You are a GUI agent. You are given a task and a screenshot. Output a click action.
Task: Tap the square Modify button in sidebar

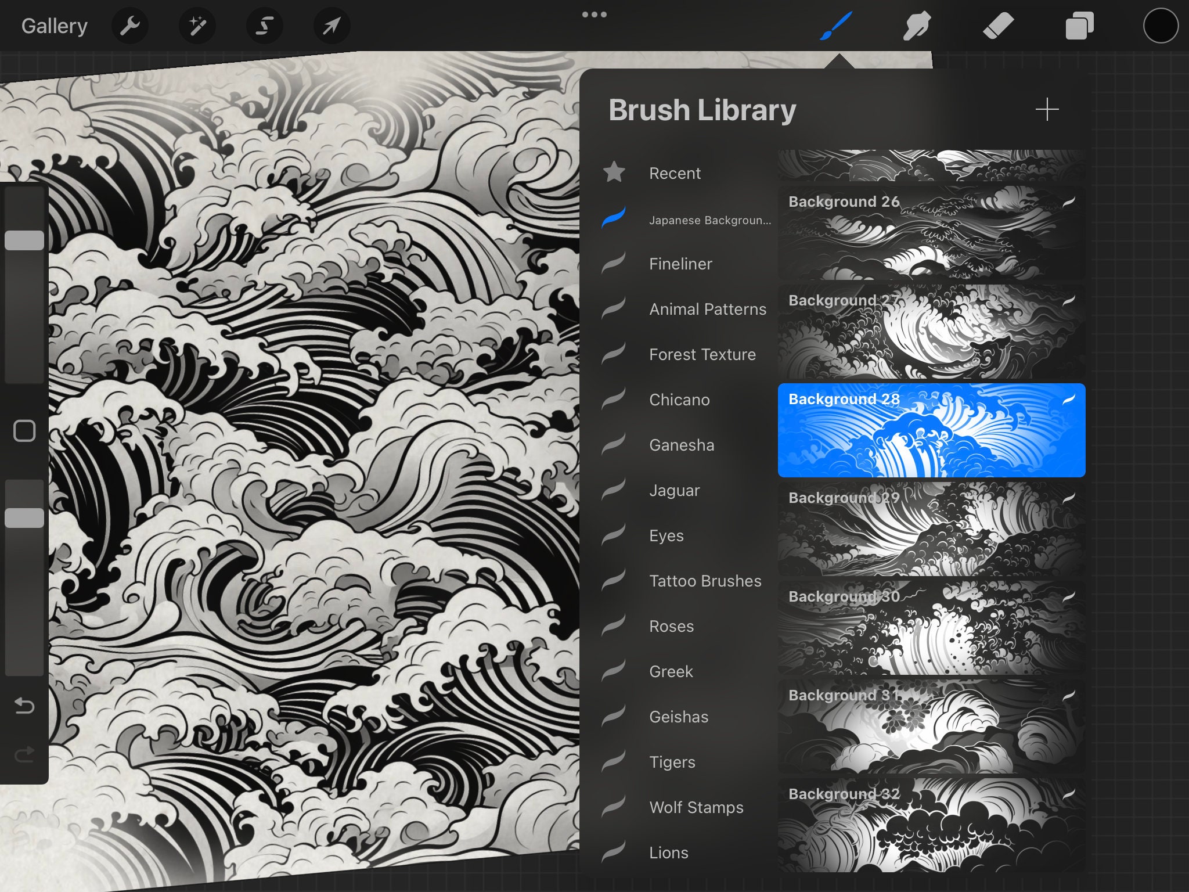[x=24, y=431]
